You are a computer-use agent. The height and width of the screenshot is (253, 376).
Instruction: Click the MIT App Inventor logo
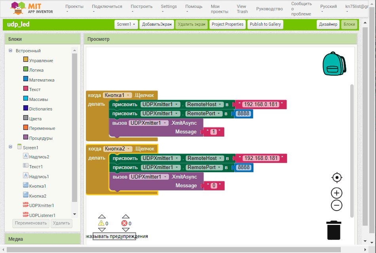[x=32, y=9]
